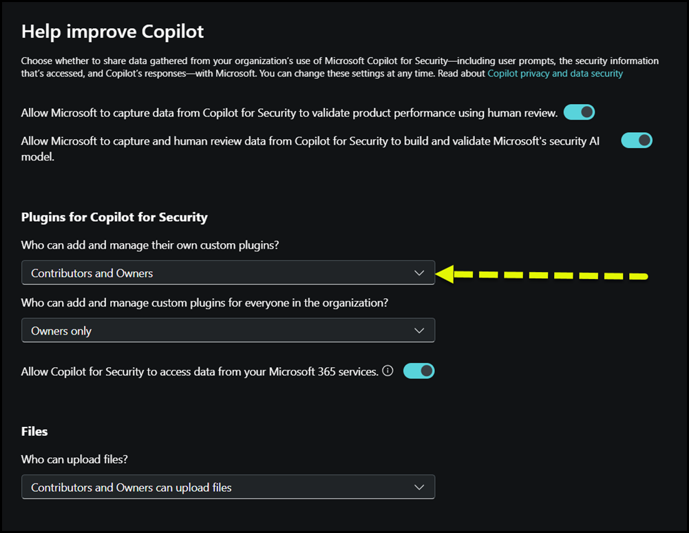
Task: Open the 'Contributors and Owners' plugin dropdown
Action: click(227, 273)
